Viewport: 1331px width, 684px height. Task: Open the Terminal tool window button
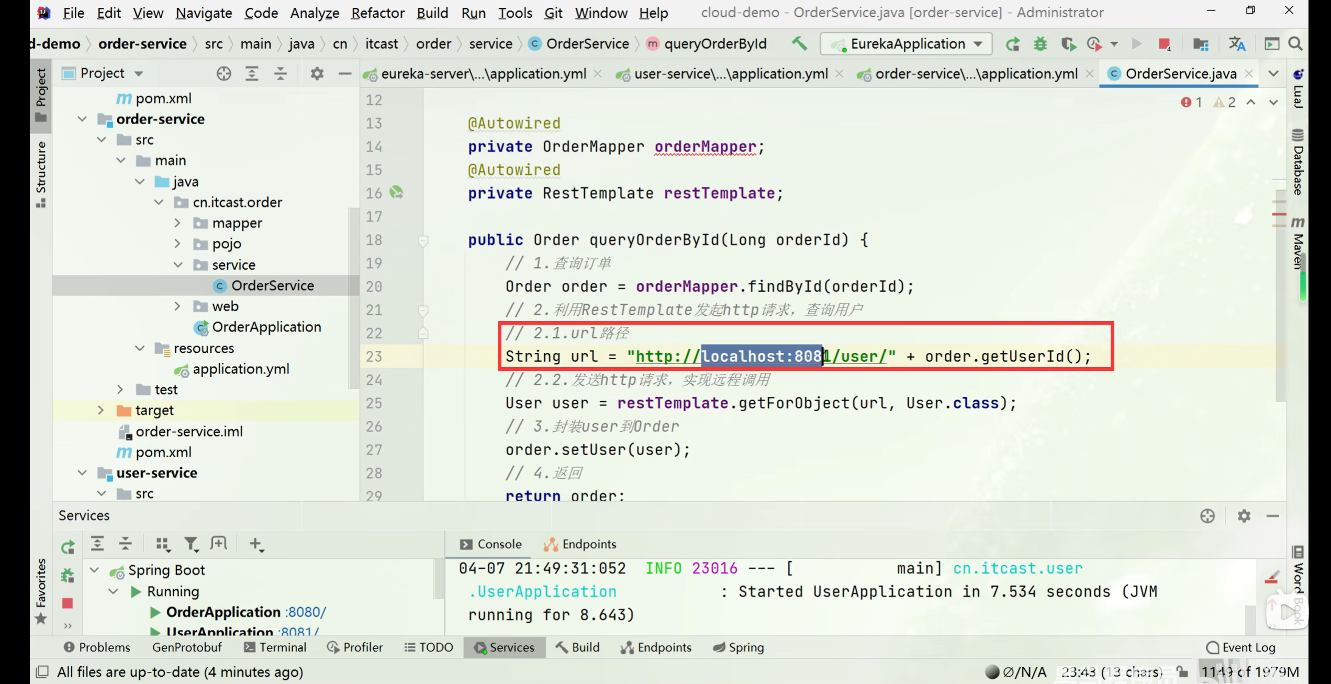coord(275,647)
